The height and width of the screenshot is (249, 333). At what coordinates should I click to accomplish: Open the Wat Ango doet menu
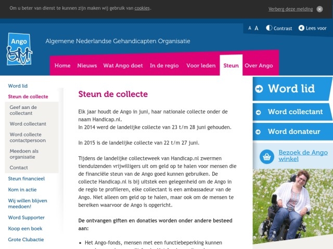123,66
